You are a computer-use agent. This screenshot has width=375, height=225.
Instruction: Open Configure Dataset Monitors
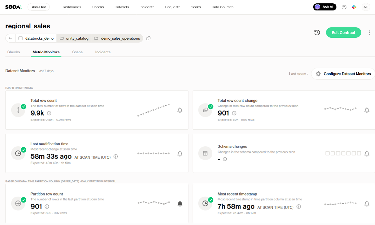pos(343,74)
